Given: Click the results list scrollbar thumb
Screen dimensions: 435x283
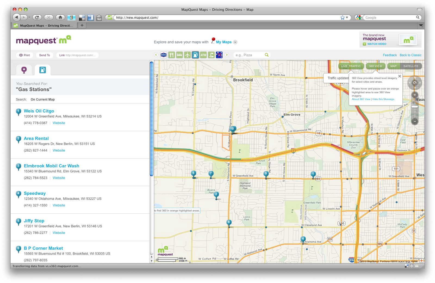Looking at the screenshot, I should pos(151,119).
